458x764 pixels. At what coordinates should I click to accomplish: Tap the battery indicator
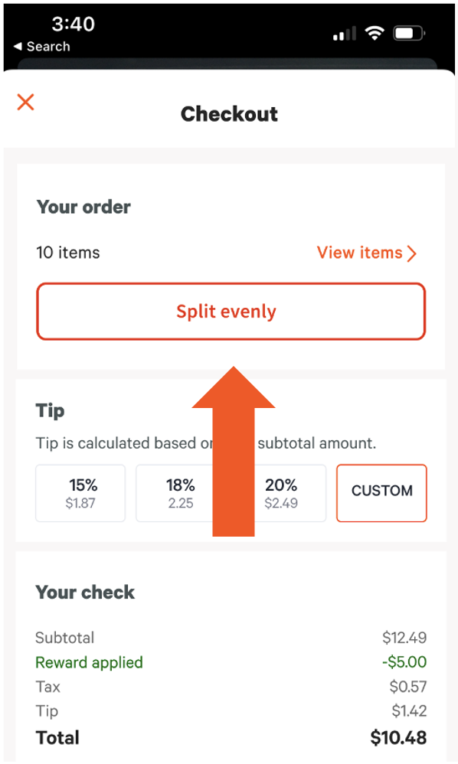(x=408, y=33)
